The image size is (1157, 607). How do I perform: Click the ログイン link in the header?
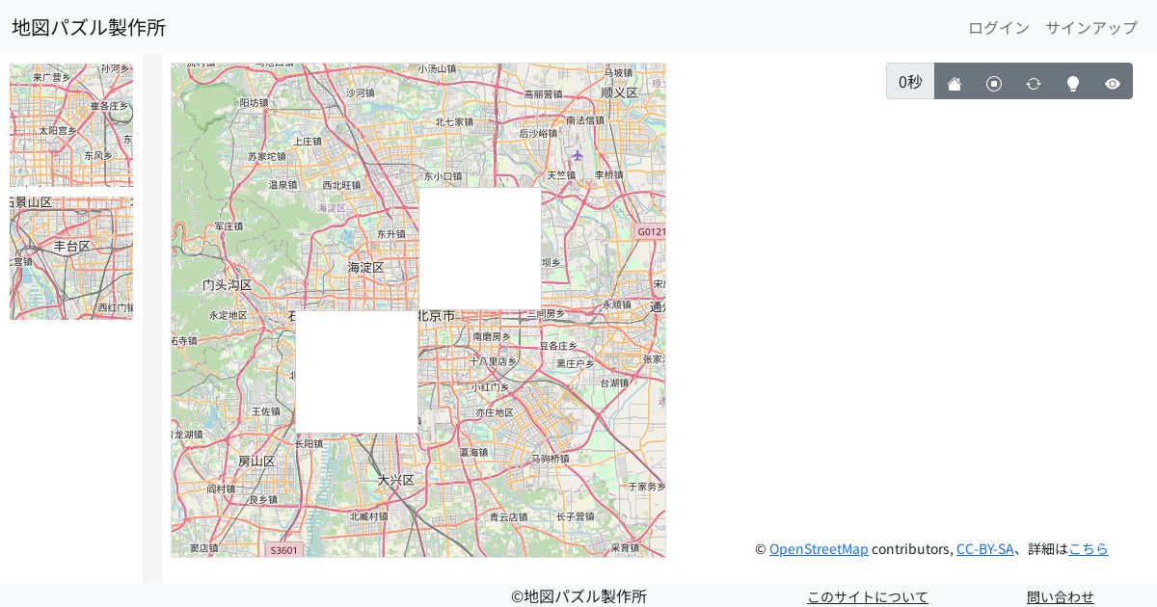[998, 28]
